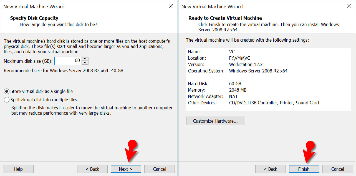Select Store virtual disk as a single file
This screenshot has width=356, height=176.
pyautogui.click(x=38, y=91)
